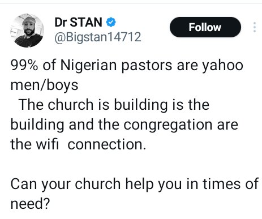The height and width of the screenshot is (219, 262).
Task: Select the word 'wifi' in the tweet
Action: coord(48,144)
